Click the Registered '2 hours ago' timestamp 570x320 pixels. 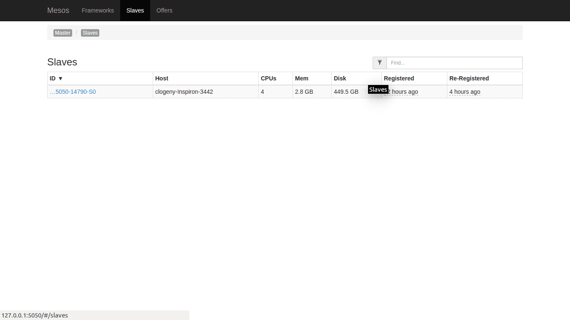pyautogui.click(x=403, y=92)
